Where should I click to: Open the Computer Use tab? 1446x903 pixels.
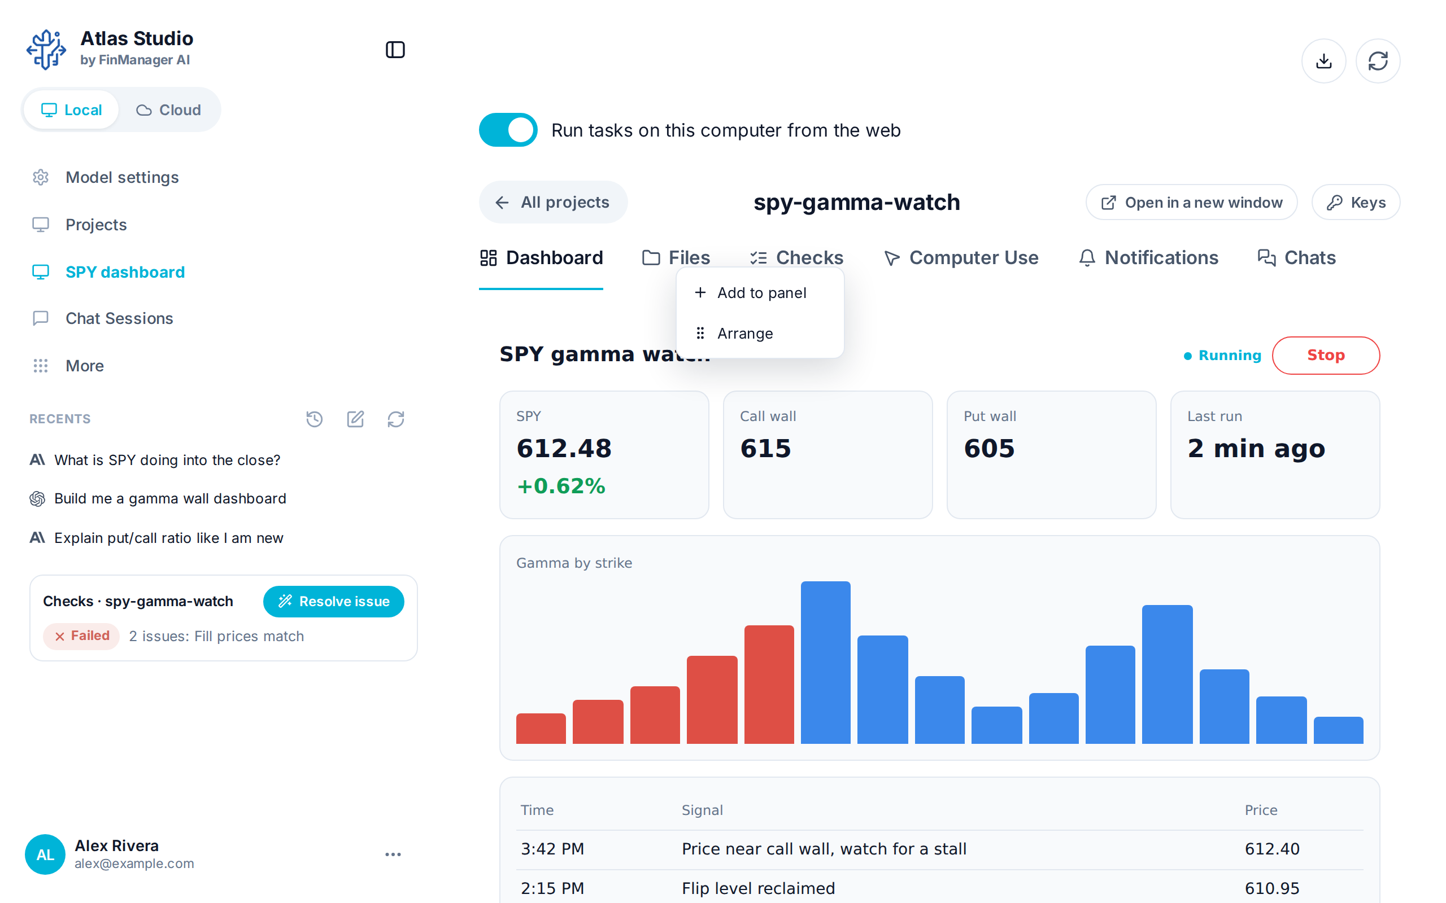[961, 258]
